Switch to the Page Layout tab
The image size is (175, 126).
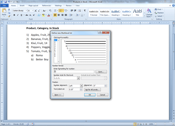[x=33, y=5]
